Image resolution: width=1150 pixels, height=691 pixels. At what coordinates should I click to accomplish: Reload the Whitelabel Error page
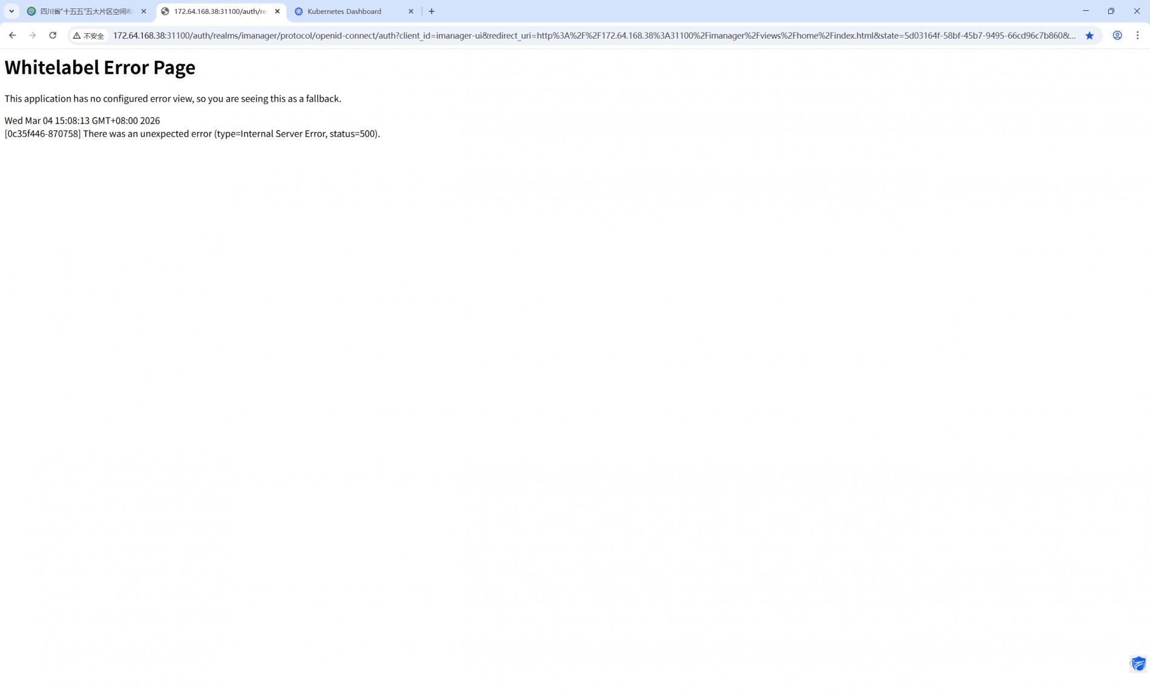[x=53, y=36]
